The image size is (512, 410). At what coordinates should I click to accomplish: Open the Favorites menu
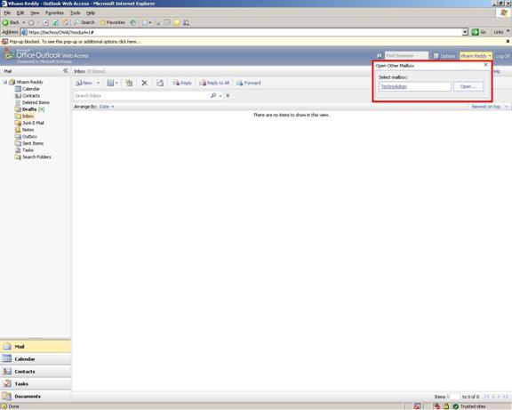coord(54,12)
